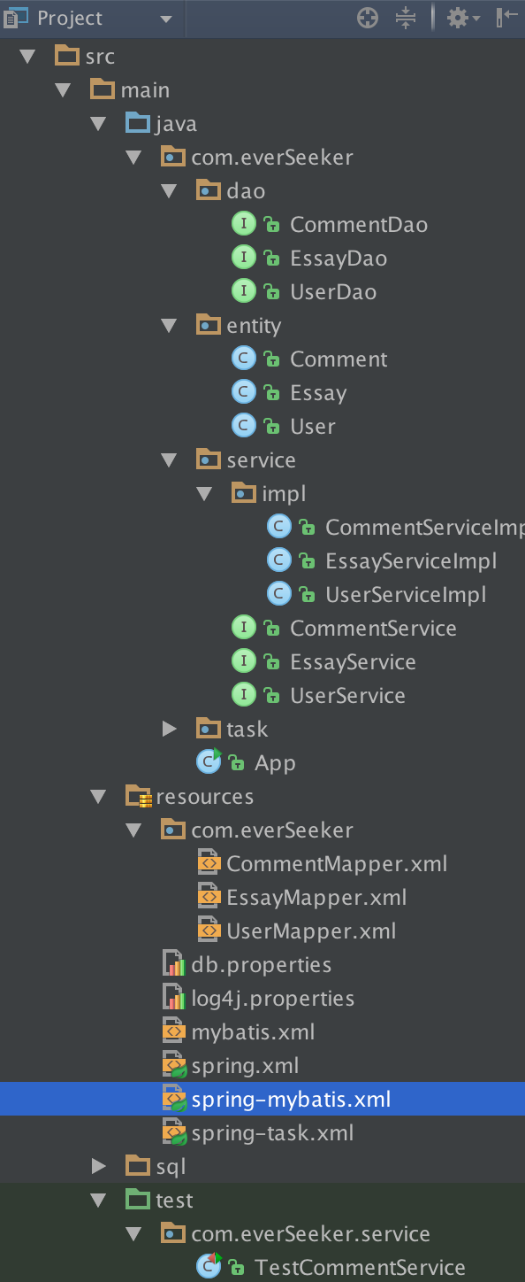The image size is (525, 1282).
Task: Click the UserMapper.xml file icon
Action: coord(208,931)
